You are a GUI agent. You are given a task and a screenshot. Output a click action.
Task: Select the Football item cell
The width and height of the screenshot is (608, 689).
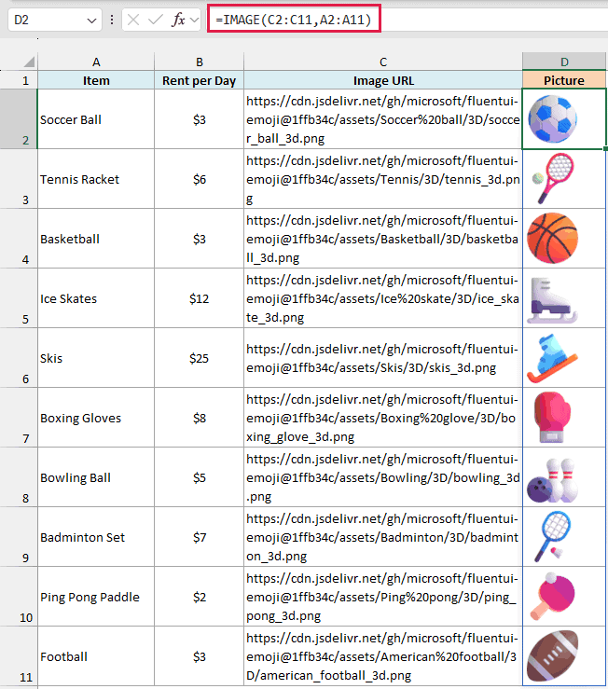[x=96, y=656]
